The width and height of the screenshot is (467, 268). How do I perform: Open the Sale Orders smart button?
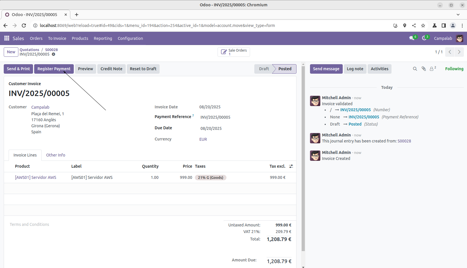coord(234,52)
